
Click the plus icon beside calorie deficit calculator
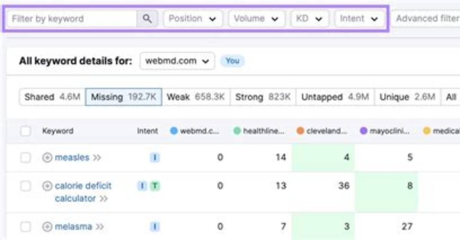click(x=47, y=186)
